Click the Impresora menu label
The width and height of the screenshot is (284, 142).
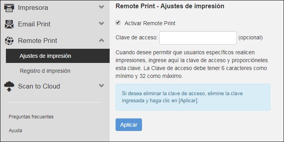click(33, 8)
